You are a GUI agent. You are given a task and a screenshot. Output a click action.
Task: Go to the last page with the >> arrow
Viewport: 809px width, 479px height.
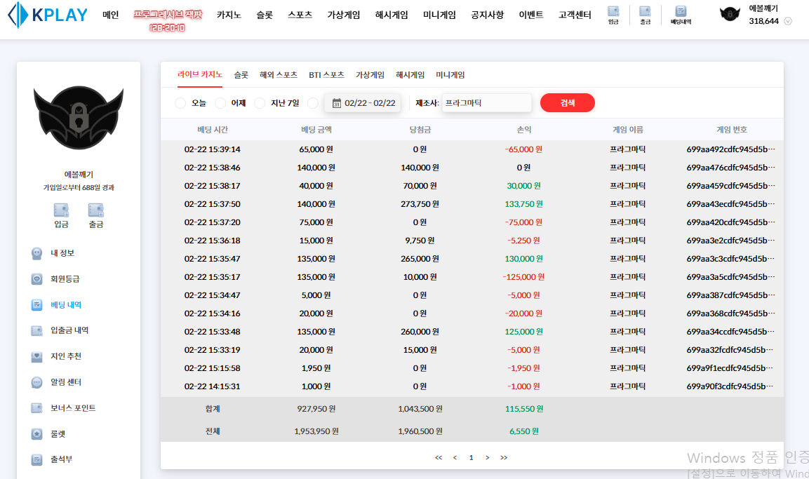point(504,458)
